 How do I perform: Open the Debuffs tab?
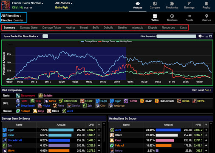click(108, 28)
